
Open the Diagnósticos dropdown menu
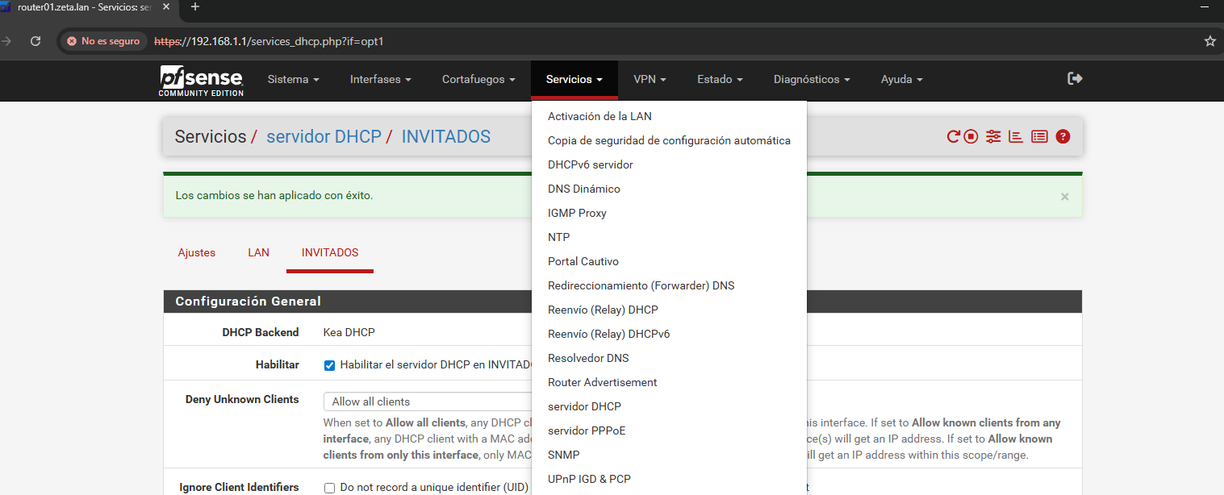coord(812,80)
